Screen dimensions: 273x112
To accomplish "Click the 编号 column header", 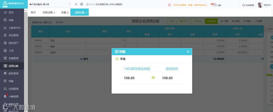I will [41, 32].
